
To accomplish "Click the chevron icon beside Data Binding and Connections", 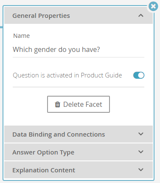I will point(141,134).
